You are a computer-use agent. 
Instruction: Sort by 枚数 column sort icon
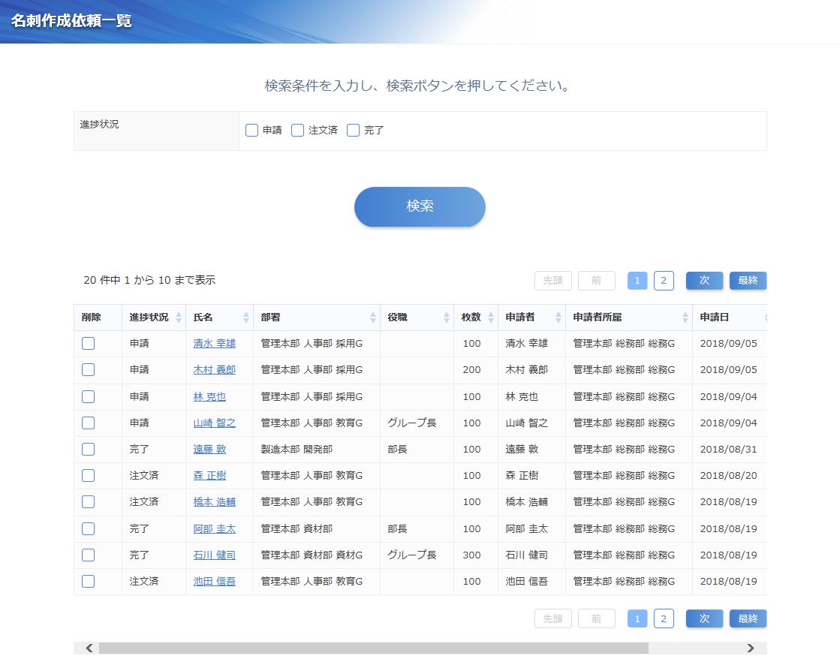point(491,317)
